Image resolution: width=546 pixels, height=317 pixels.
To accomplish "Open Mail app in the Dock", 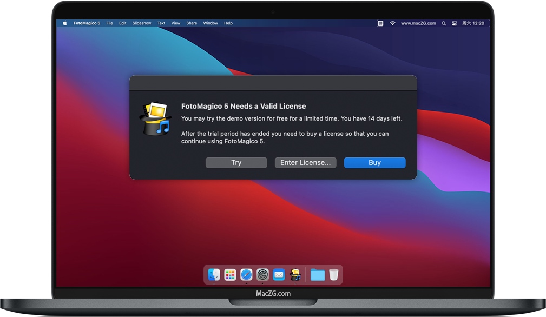I will tap(279, 275).
